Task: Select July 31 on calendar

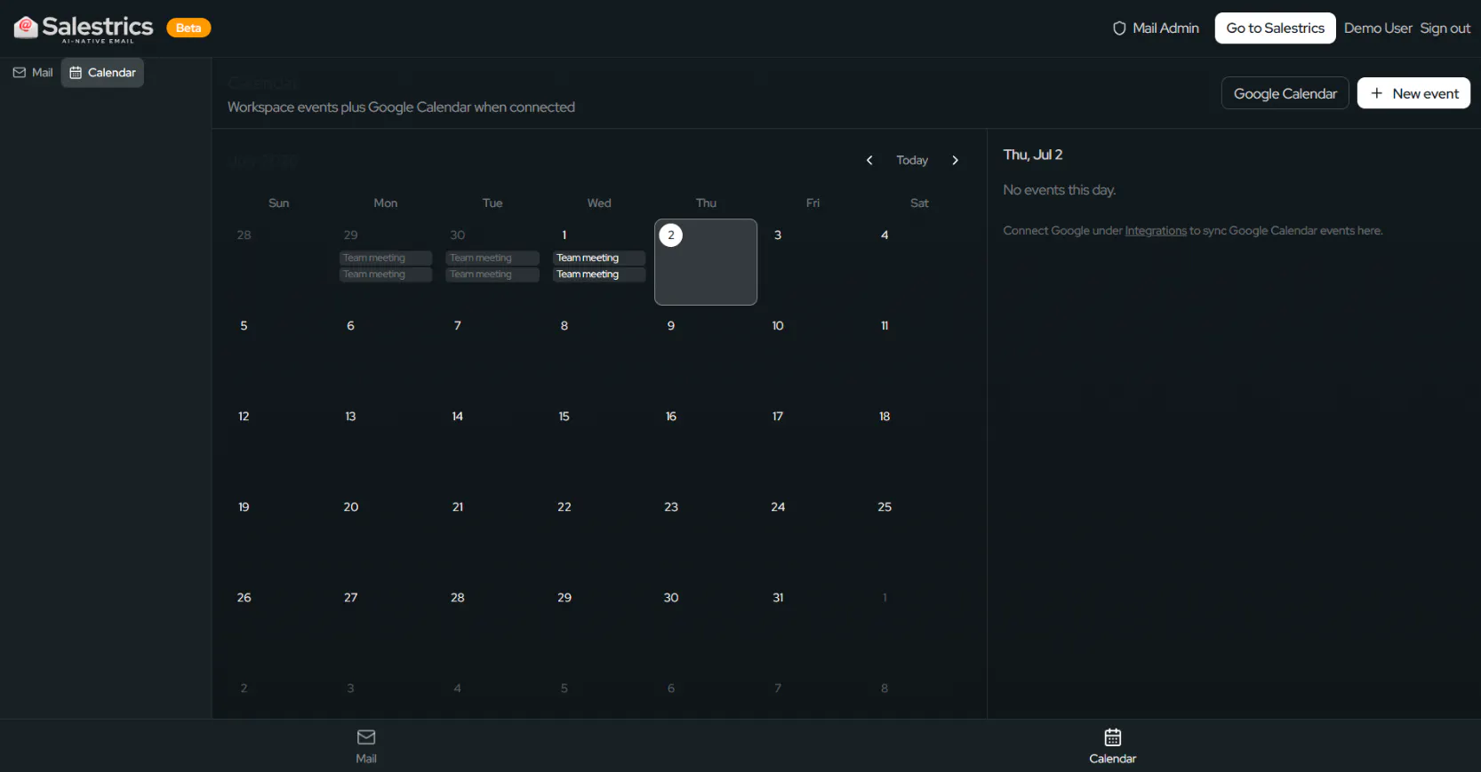Action: tap(813, 625)
